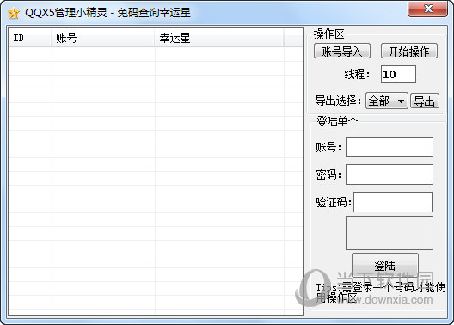Click the 密码 input field
454x325 pixels.
click(x=390, y=175)
